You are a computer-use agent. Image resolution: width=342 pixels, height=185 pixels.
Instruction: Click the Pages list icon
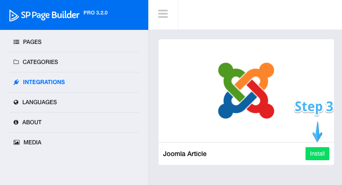click(16, 42)
